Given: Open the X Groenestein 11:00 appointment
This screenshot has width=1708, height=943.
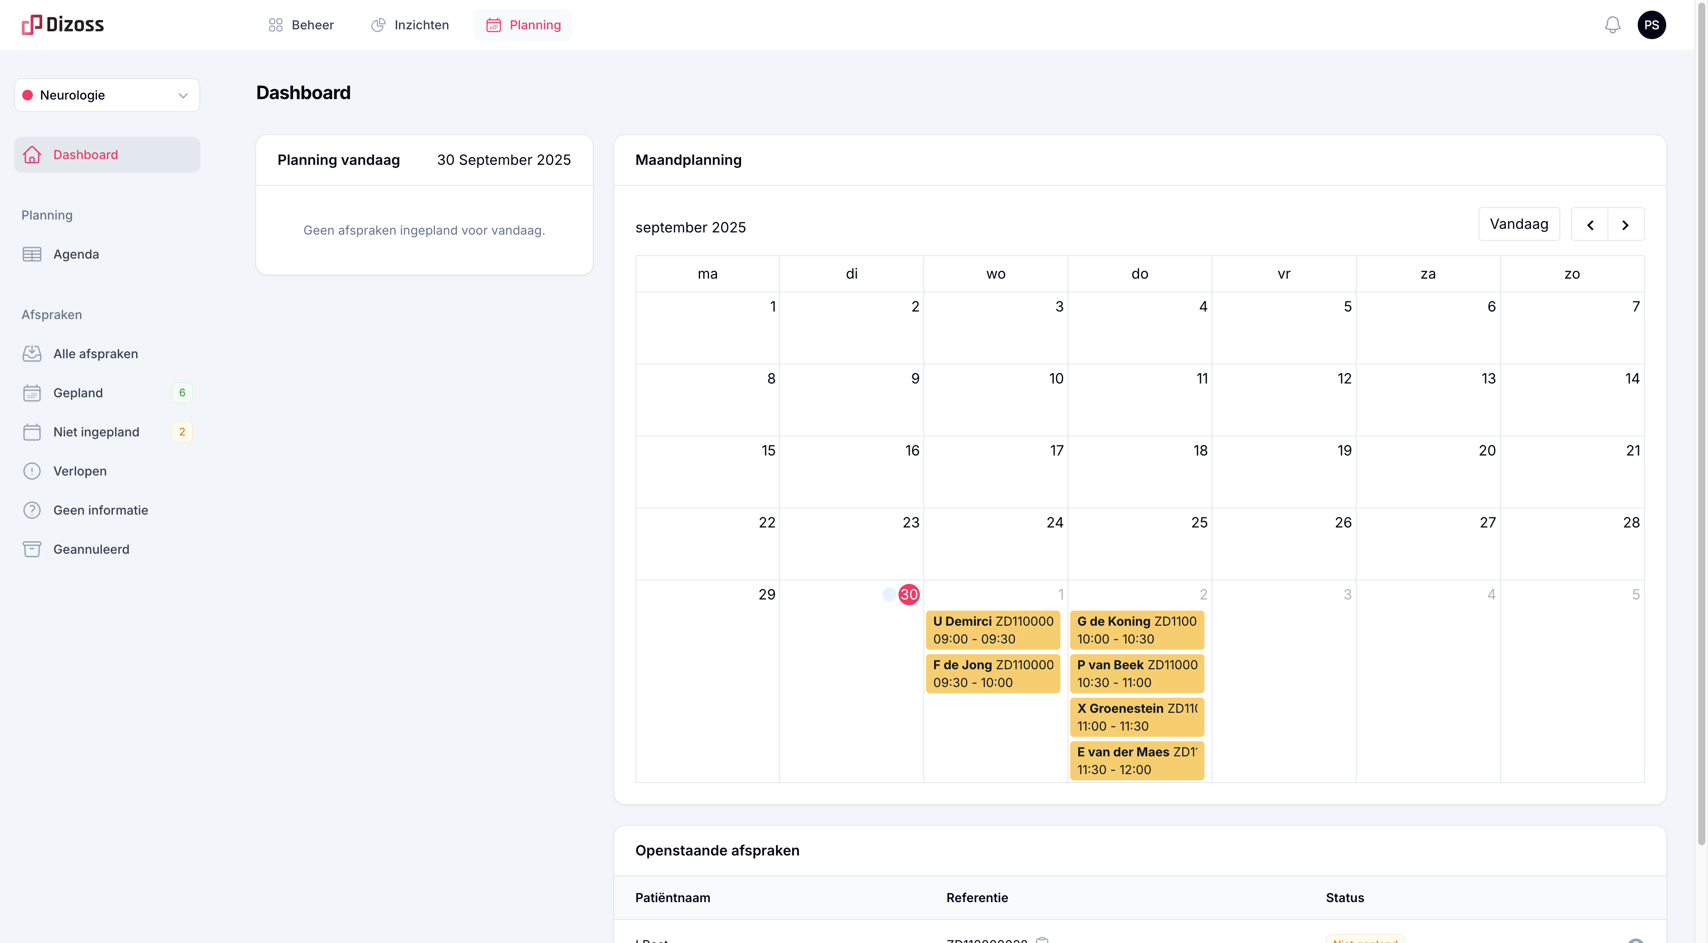Looking at the screenshot, I should pos(1136,716).
